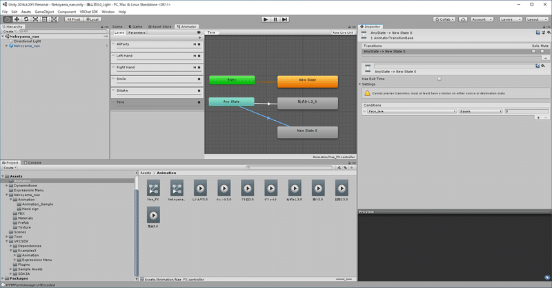Toggle the Auto Live Link button
Image resolution: width=552 pixels, height=288 pixels.
(x=342, y=32)
